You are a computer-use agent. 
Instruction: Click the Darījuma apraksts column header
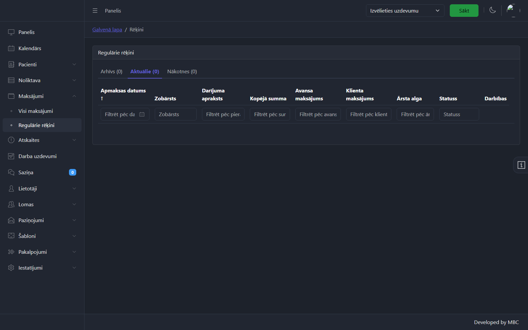pyautogui.click(x=213, y=94)
